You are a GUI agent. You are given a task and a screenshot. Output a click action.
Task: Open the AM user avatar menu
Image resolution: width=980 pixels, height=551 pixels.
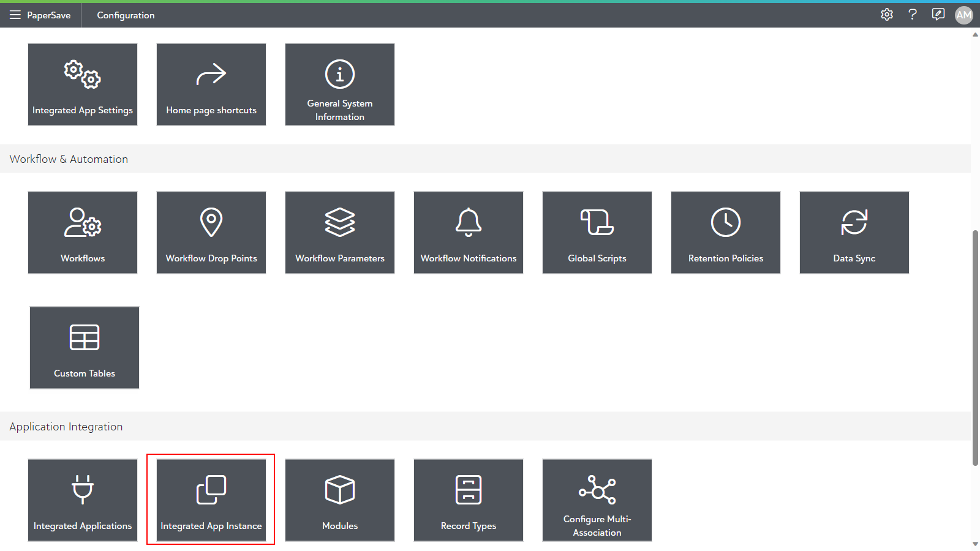(964, 15)
